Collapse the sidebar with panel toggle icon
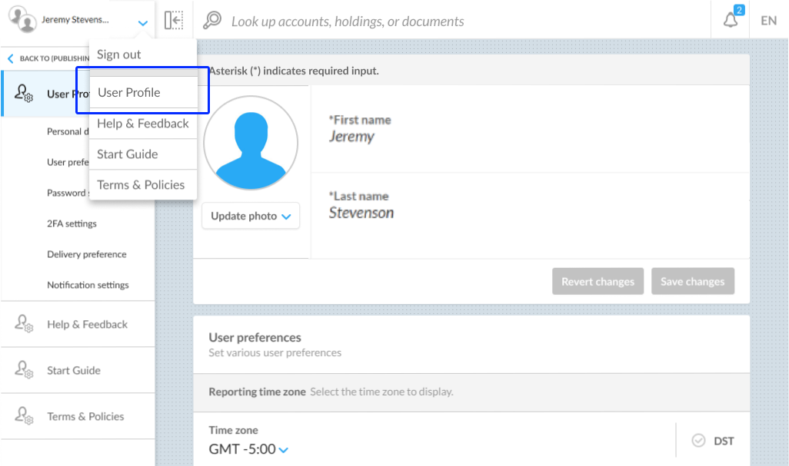 coord(174,20)
